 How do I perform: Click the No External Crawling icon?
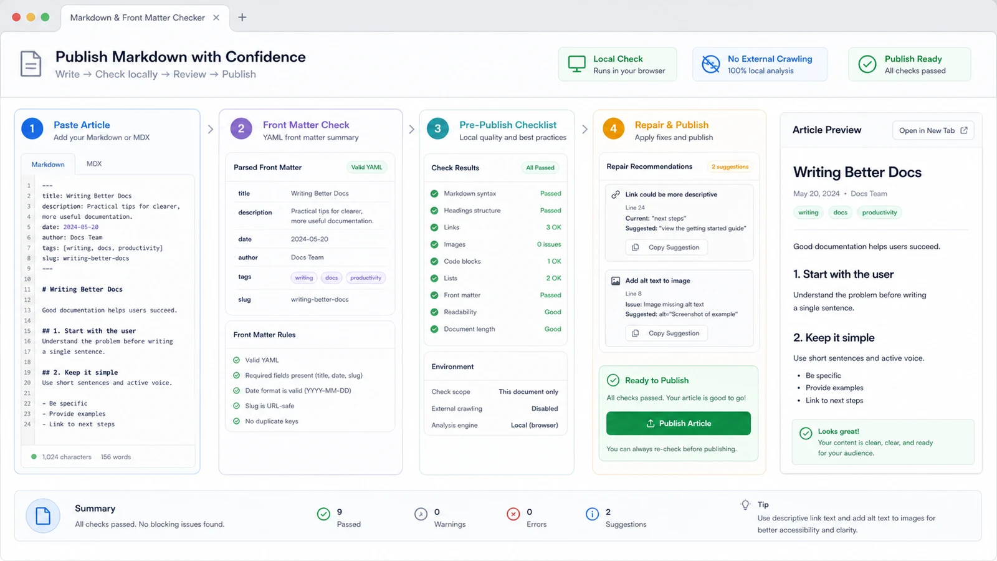[711, 64]
